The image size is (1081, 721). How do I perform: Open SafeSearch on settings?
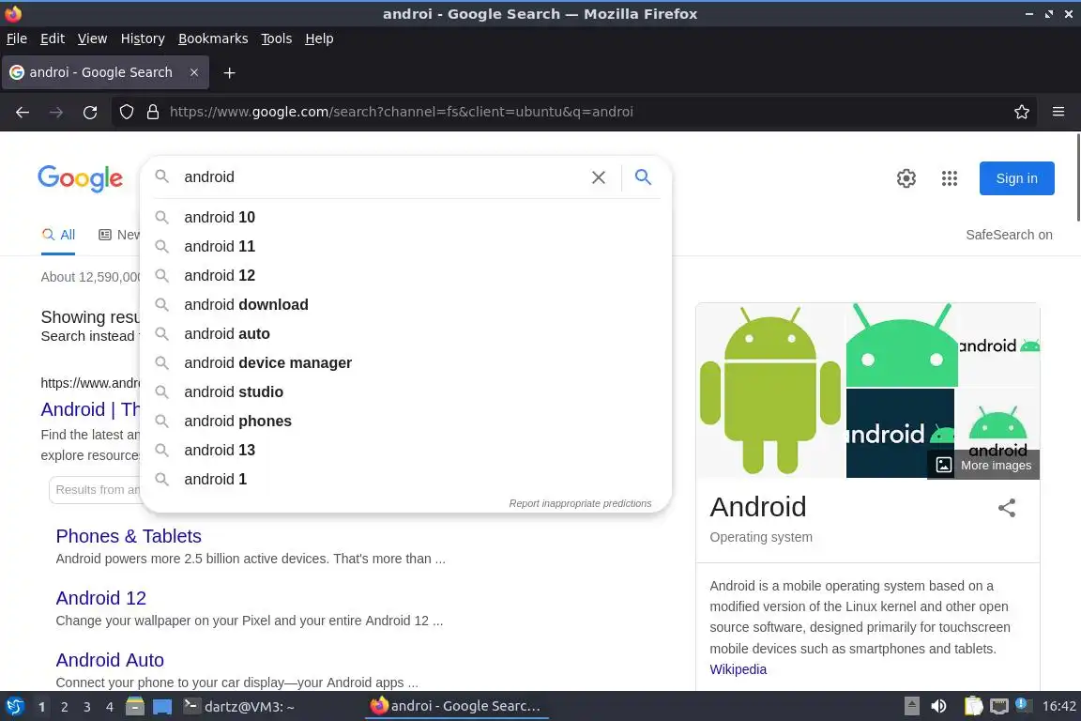(1009, 235)
